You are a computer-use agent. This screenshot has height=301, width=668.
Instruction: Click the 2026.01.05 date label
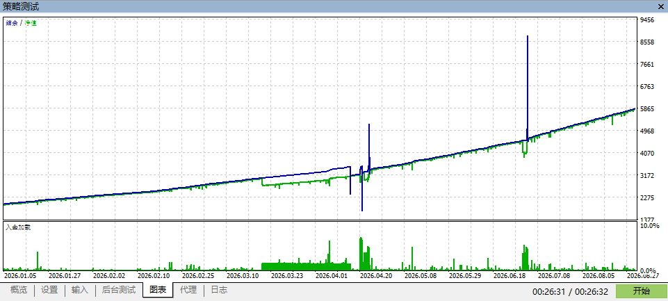pyautogui.click(x=20, y=275)
